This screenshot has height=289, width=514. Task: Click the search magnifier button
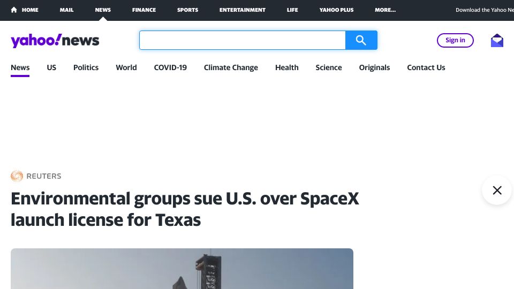[x=361, y=40]
